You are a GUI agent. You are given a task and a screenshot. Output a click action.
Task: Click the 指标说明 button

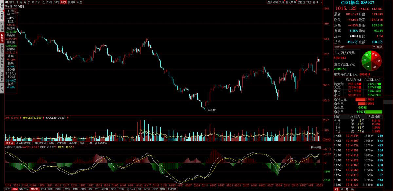(x=316, y=147)
